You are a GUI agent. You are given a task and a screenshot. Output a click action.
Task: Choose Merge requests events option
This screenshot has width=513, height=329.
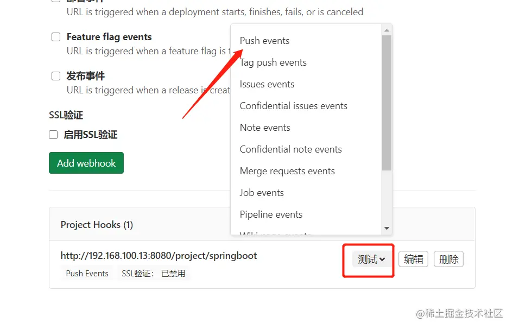tap(287, 171)
